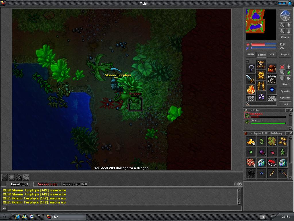Switch to defensive fighting mode shield
Viewport: 294px width, 221px height.
pyautogui.click(x=282, y=79)
